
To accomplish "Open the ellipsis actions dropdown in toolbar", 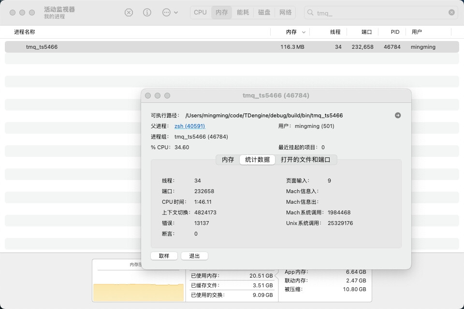I will tap(170, 13).
